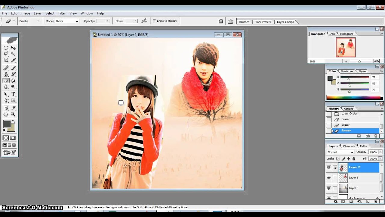
Task: Switch to Quick Mask mode button
Action: (13, 138)
